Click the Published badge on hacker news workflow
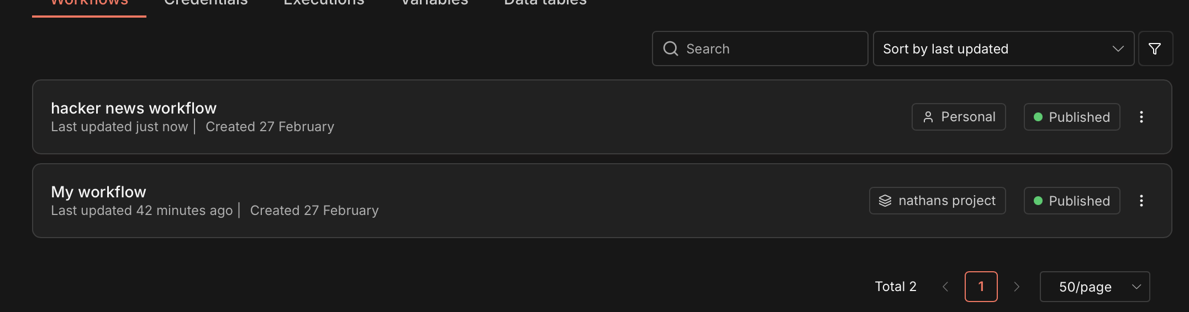Screen dimensions: 1189x312 point(1072,117)
